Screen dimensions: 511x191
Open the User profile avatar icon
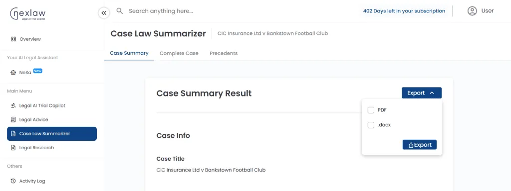point(472,11)
